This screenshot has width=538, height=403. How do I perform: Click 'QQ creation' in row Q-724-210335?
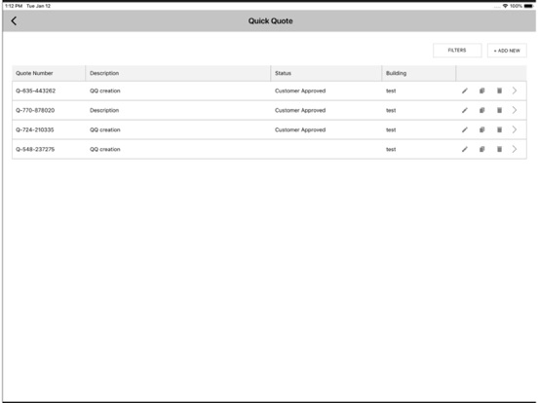(x=105, y=129)
